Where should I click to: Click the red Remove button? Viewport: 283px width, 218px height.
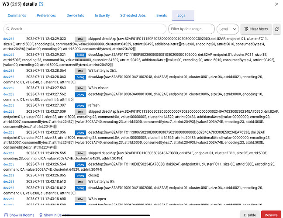tap(271, 215)
